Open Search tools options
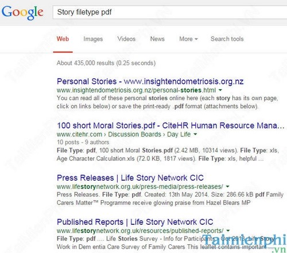This screenshot has height=253, width=287. point(227,39)
